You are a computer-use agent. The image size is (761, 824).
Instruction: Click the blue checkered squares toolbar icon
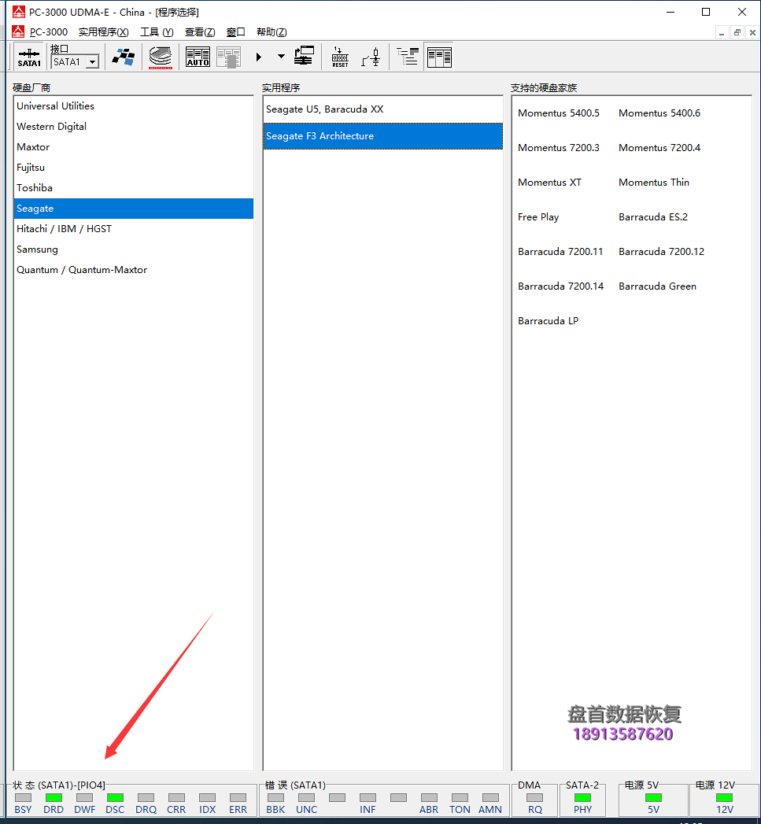coord(124,57)
